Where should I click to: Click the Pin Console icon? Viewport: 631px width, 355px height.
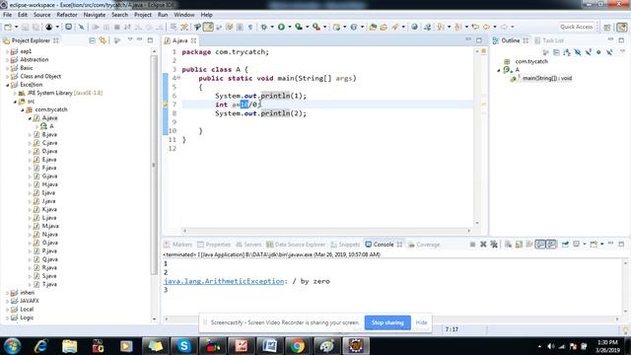(565, 245)
